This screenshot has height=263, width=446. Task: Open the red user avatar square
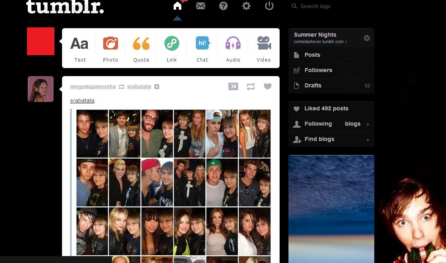click(x=41, y=41)
